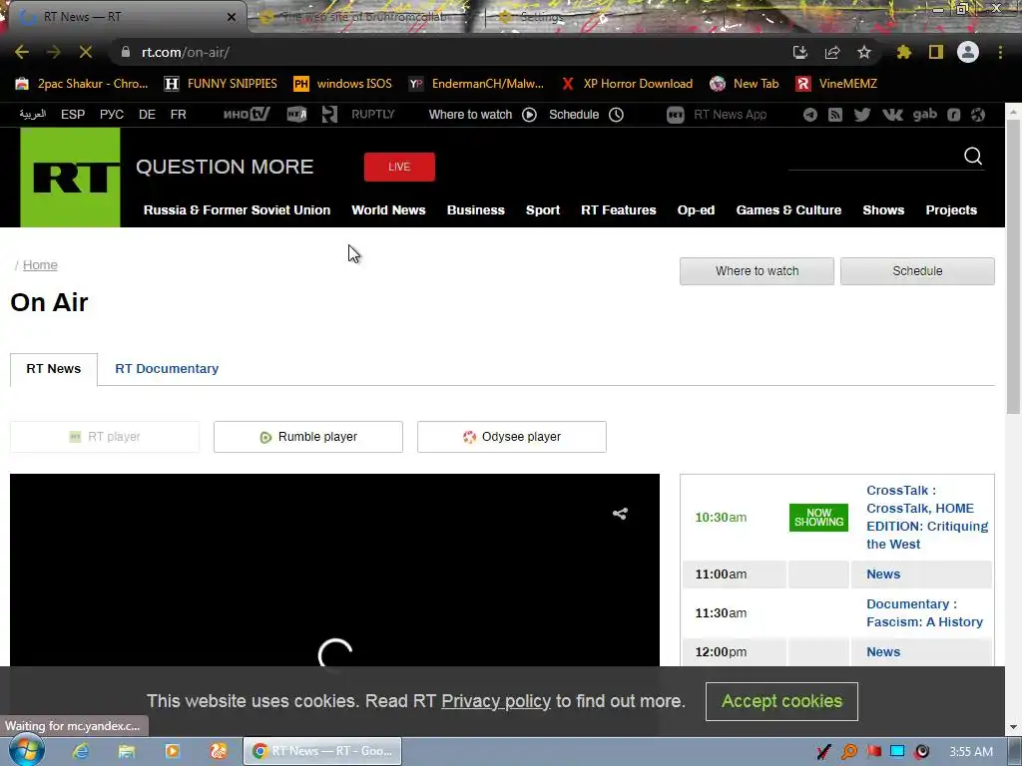This screenshot has width=1022, height=766.
Task: Switch language to ESP
Action: click(73, 115)
